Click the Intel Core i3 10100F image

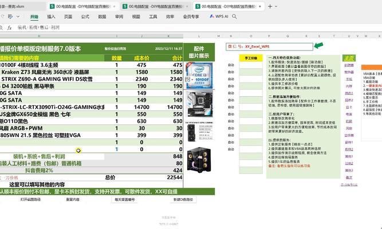pos(199,76)
